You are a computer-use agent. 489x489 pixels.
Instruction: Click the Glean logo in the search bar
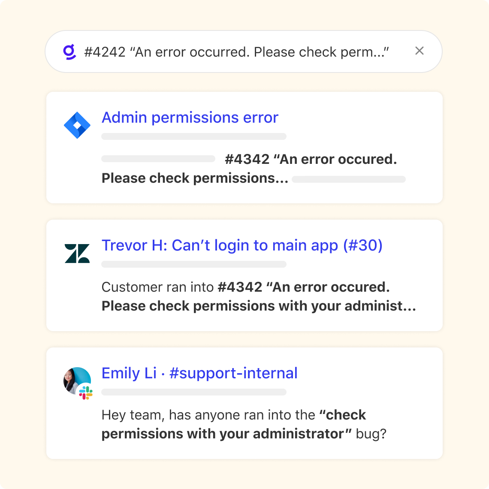click(x=69, y=52)
